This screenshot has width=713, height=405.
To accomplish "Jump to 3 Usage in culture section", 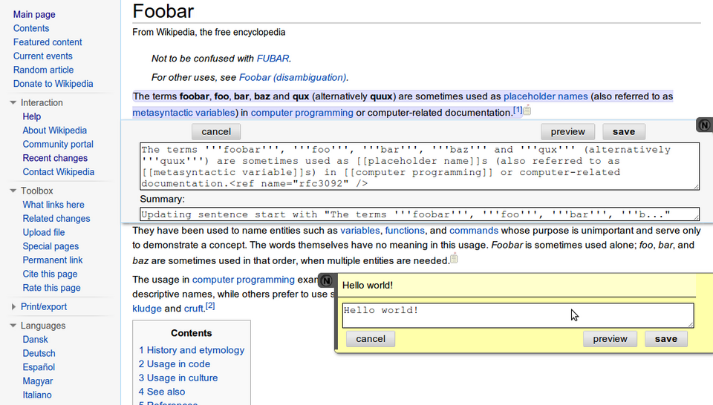I will point(178,378).
